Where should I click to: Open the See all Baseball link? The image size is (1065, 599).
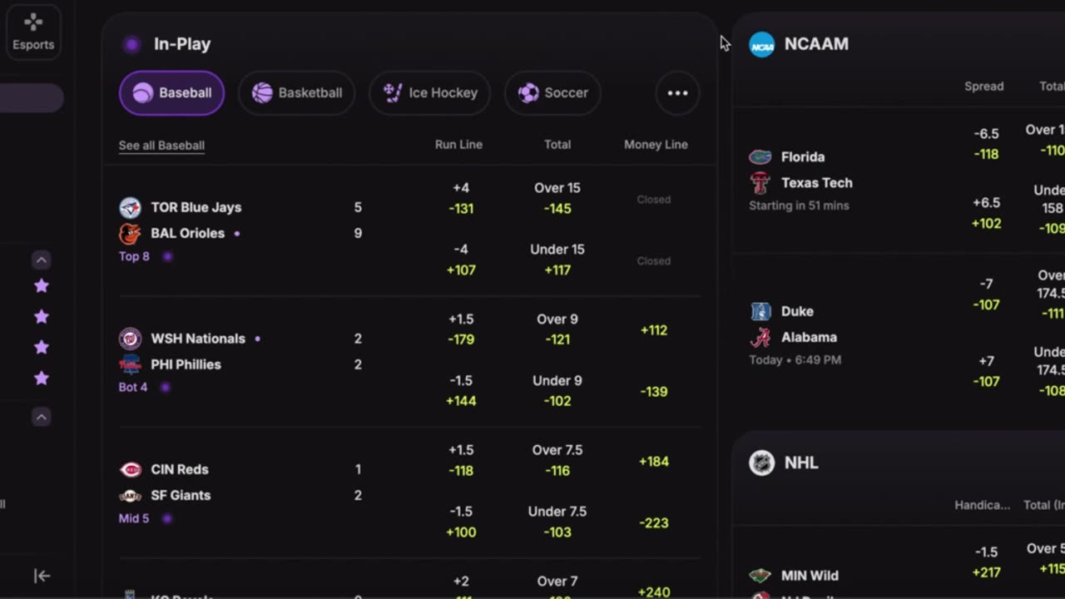click(161, 146)
